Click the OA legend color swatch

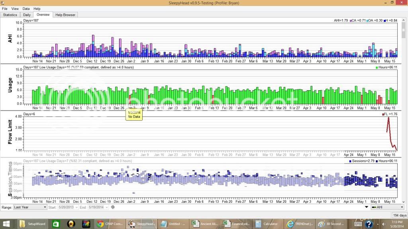point(367,21)
